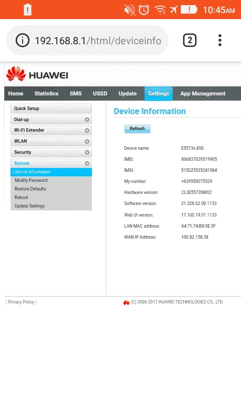
Task: Expand the Wi-Fi Extender arrow
Action: pos(87,130)
